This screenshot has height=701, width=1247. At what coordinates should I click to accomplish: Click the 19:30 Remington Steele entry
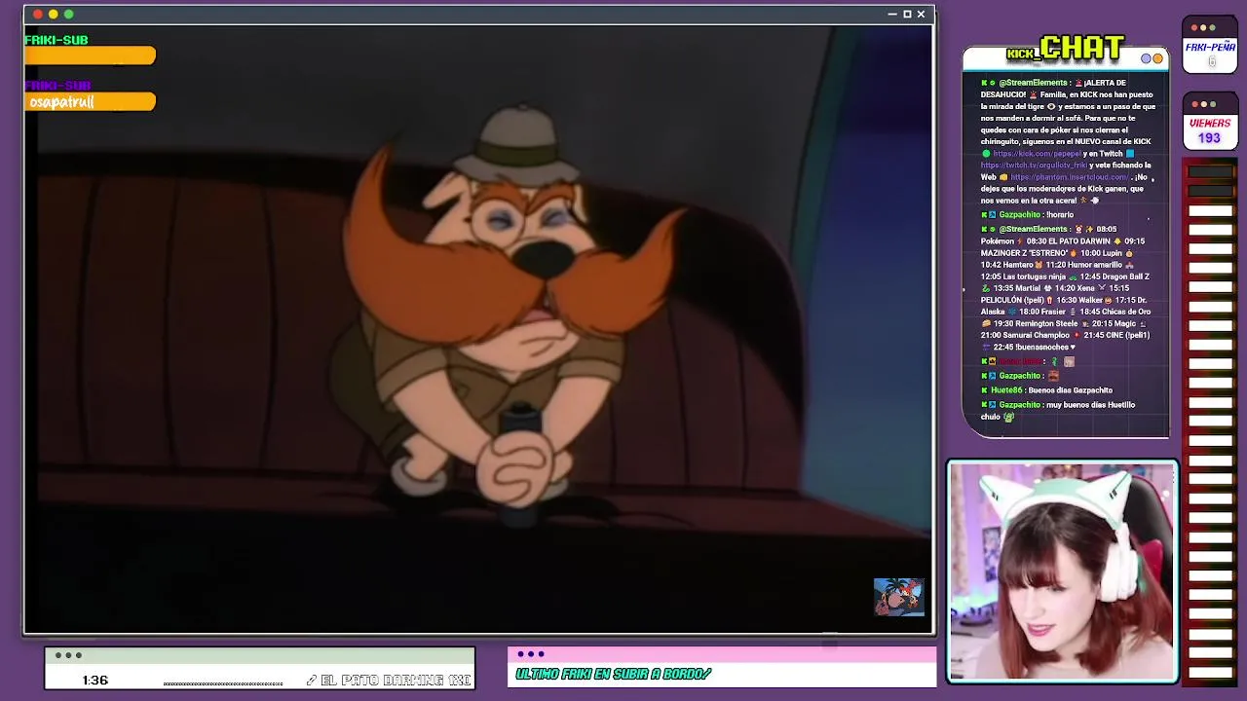pos(1035,323)
